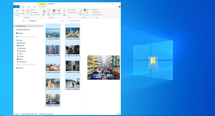Viewport: 215px width, 116px height.
Task: Expand the New item dropdown
Action: coord(72,10)
